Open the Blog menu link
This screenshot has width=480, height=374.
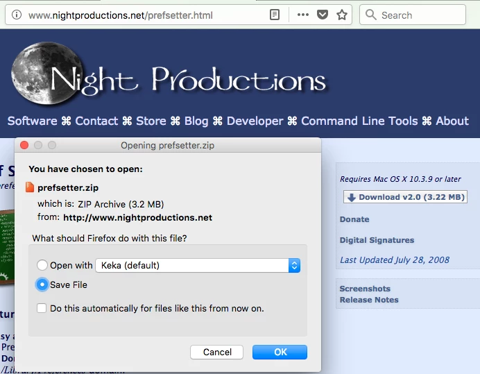tap(196, 121)
